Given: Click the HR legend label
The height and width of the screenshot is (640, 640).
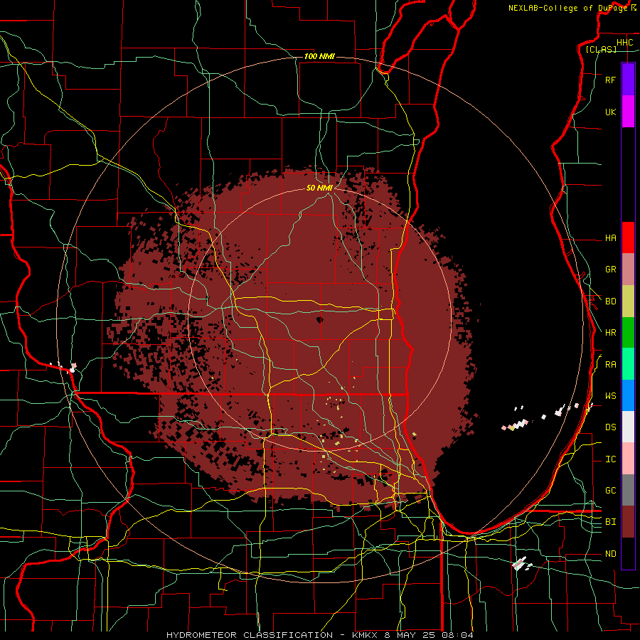Looking at the screenshot, I should (610, 333).
